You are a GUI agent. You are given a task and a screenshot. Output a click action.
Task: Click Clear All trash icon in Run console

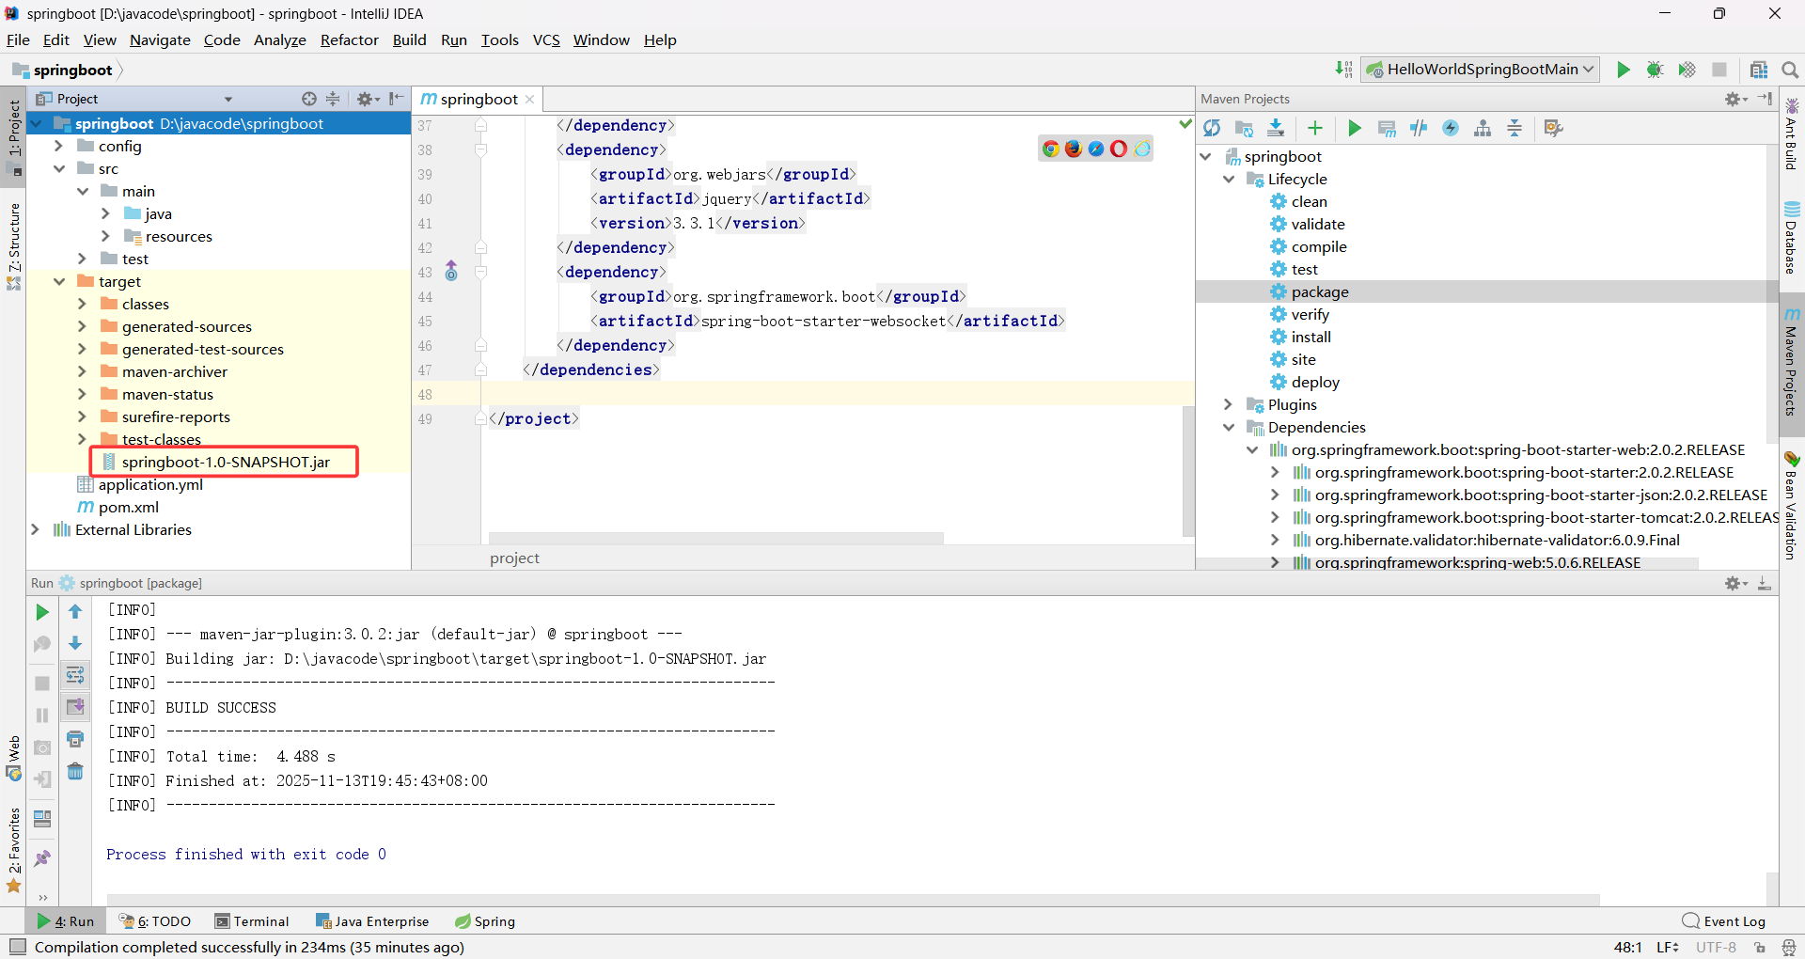tap(75, 772)
